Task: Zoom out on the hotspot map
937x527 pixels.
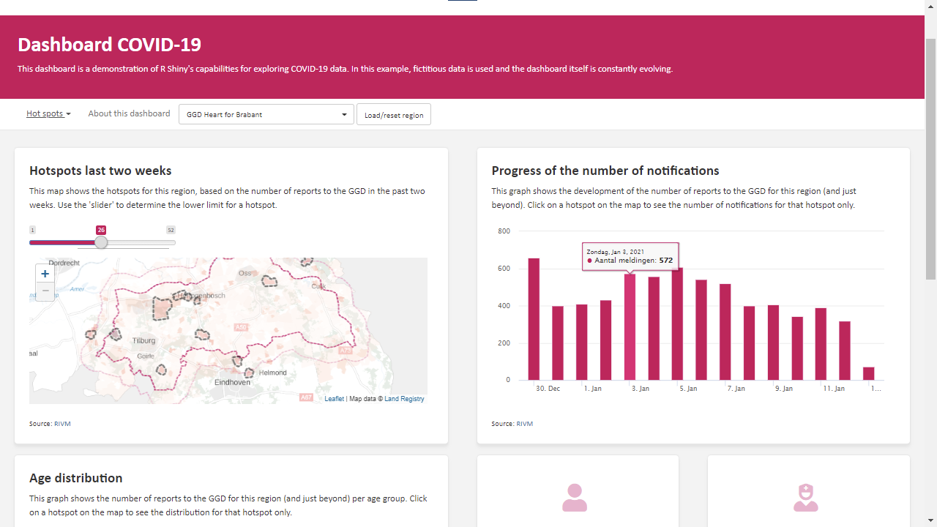Action: coord(45,291)
